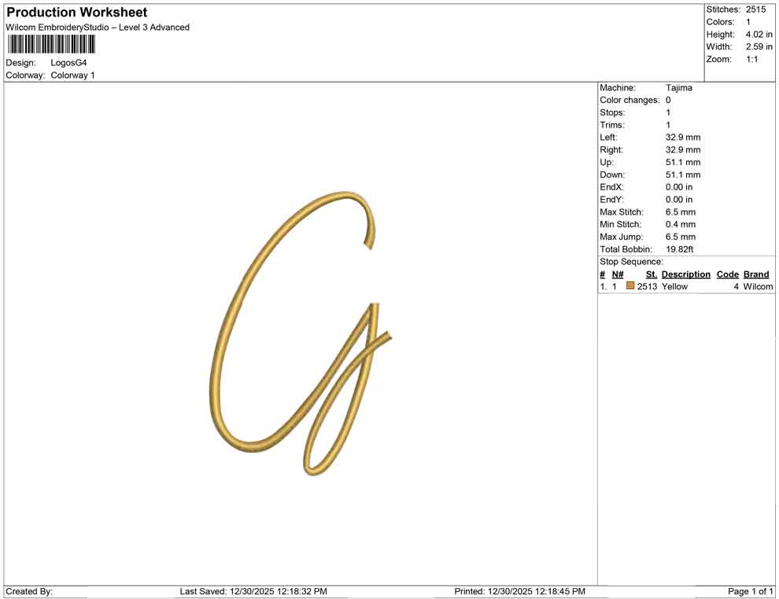Viewport: 779px width, 599px height.
Task: Click the Total Bobbin 19.82ft entry
Action: (x=681, y=249)
